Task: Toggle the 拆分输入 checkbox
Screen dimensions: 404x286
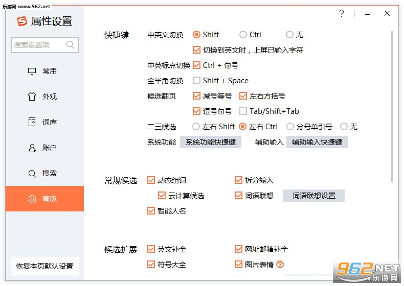Action: coord(238,180)
